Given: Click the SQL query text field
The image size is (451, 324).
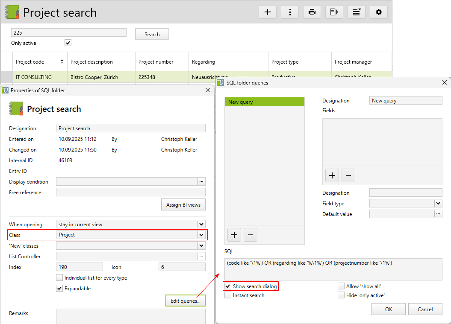Looking at the screenshot, I should click(333, 269).
